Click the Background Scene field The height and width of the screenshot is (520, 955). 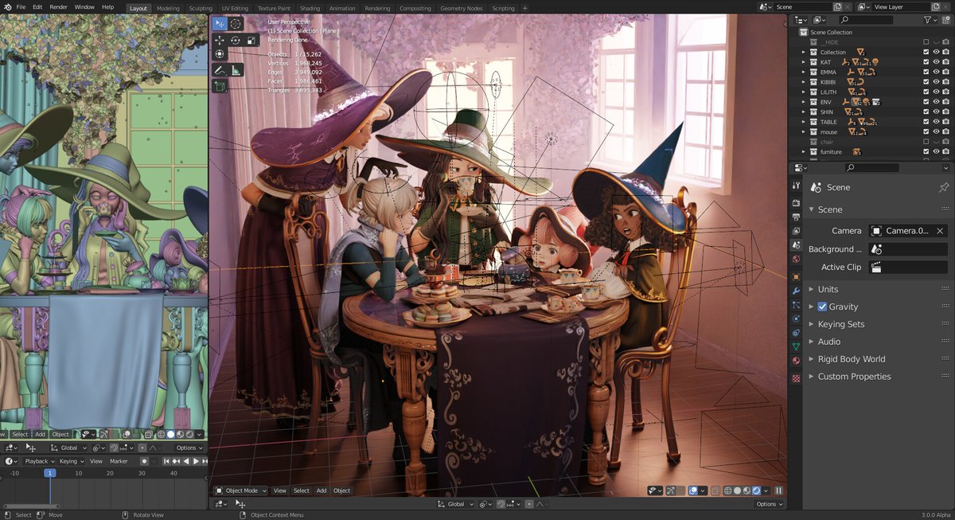point(909,249)
